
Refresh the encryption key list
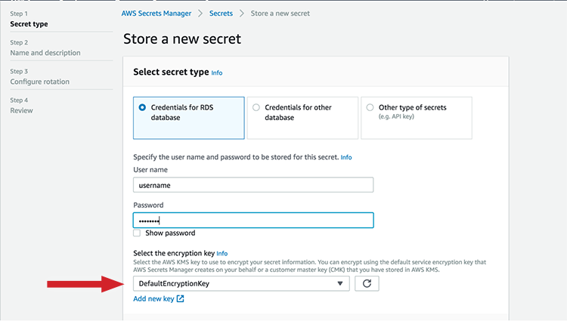click(367, 283)
